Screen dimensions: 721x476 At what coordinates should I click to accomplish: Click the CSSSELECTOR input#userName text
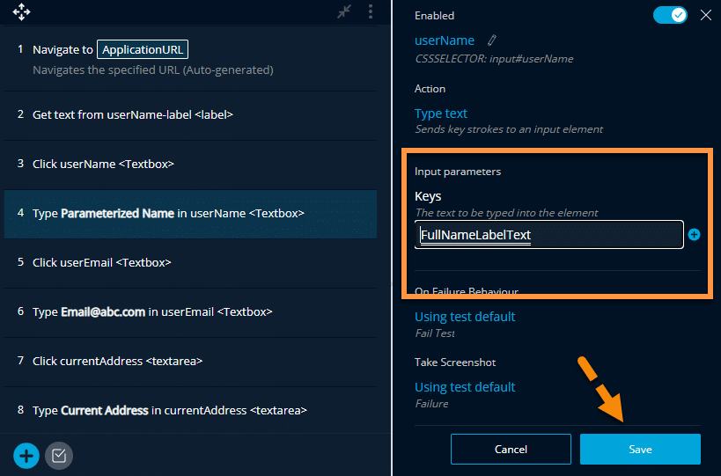click(x=494, y=59)
